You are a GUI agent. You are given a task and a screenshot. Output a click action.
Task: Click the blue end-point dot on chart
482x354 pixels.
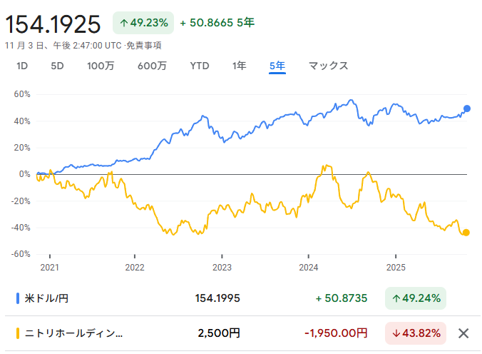[467, 108]
